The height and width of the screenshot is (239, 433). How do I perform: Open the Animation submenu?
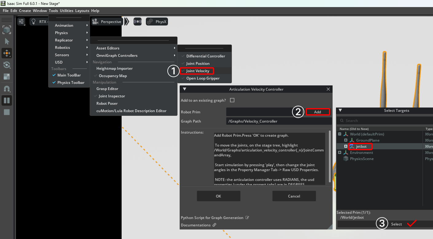69,25
